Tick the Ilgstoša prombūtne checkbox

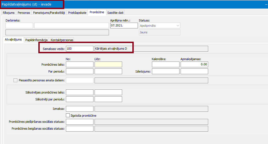click(x=68, y=115)
